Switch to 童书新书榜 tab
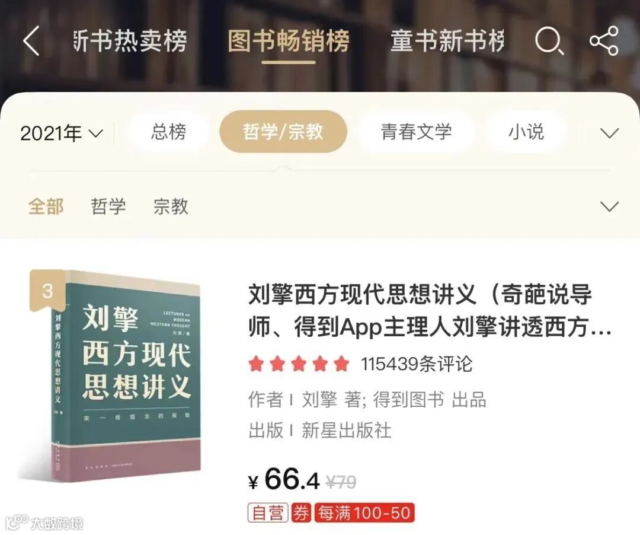The height and width of the screenshot is (535, 640). tap(447, 41)
